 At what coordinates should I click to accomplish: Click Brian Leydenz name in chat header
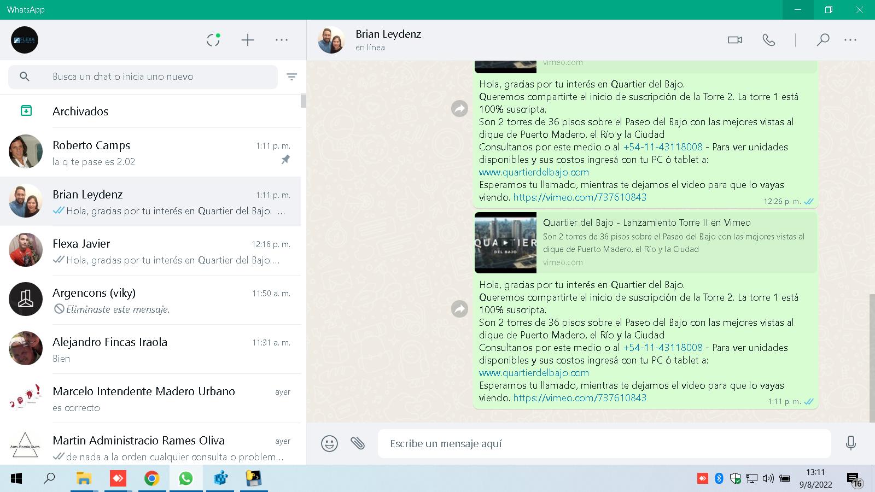pos(388,34)
